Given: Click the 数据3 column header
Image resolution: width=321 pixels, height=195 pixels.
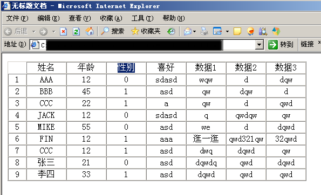Looking at the screenshot, I should tap(286, 67).
